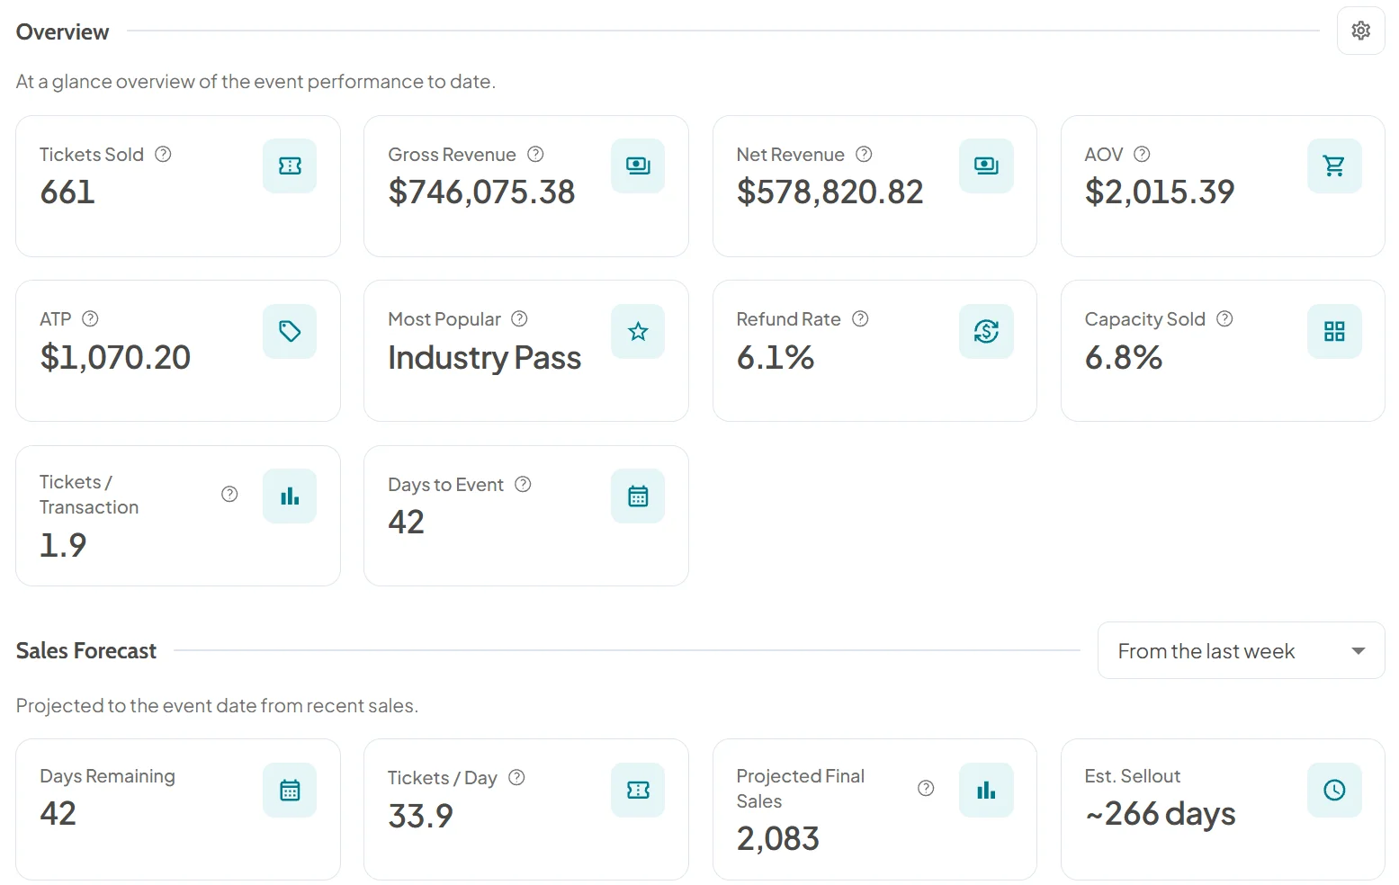Image resolution: width=1399 pixels, height=885 pixels.
Task: Show help for Refund Rate
Action: click(860, 318)
